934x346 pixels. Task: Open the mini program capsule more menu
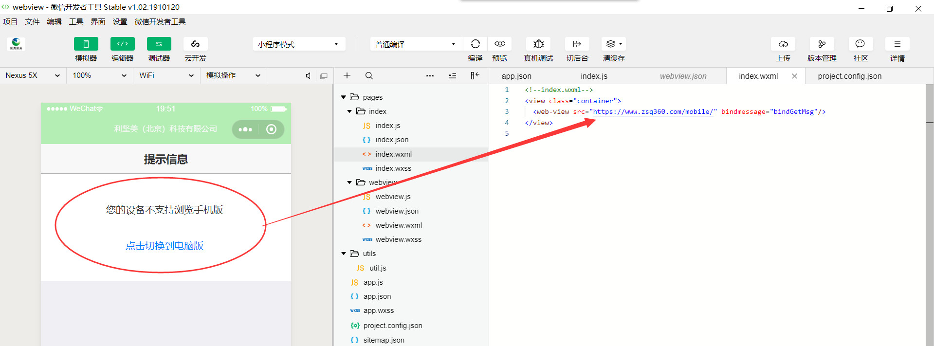245,129
